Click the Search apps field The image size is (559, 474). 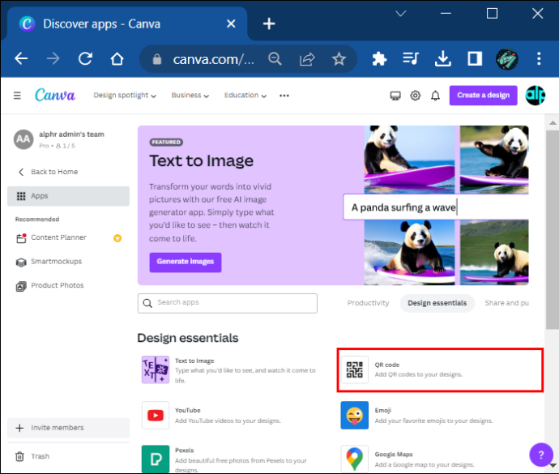[228, 303]
